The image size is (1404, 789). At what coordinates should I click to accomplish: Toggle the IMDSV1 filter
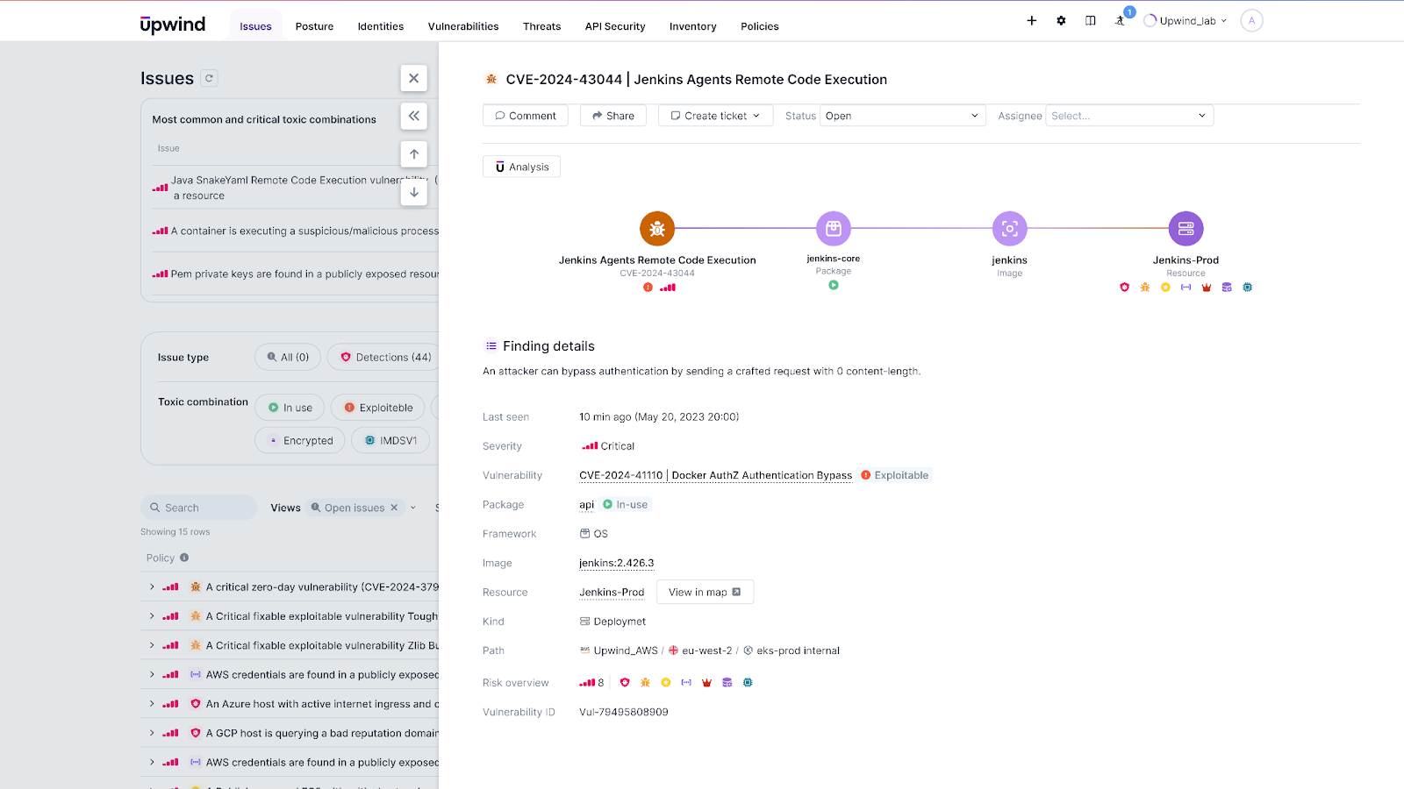coord(390,440)
